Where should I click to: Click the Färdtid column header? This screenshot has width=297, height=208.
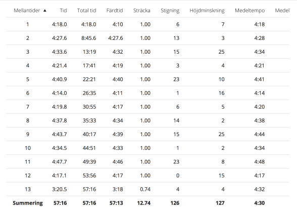(115, 11)
